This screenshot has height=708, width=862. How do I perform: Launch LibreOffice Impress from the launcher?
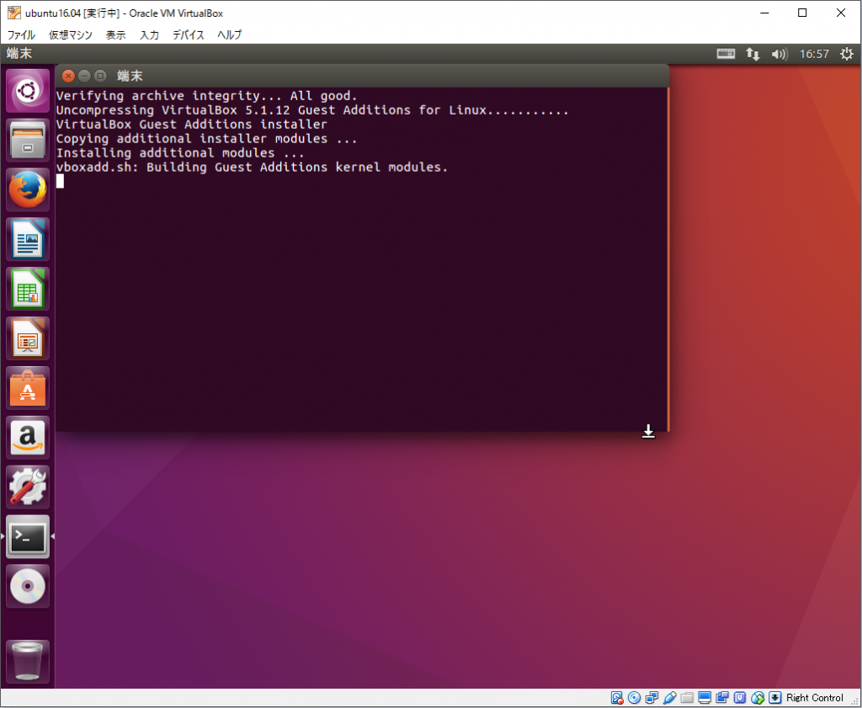(x=28, y=338)
